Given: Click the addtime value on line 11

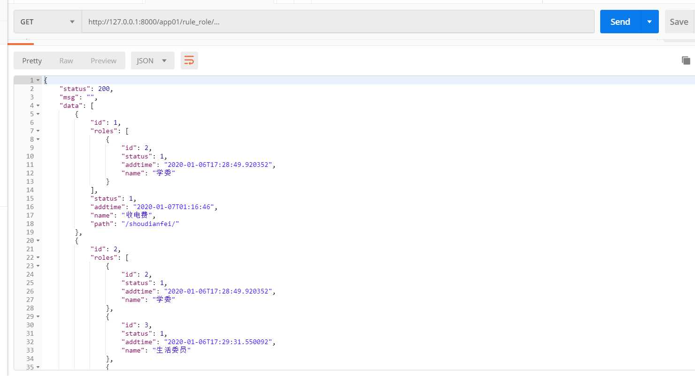Looking at the screenshot, I should click(x=218, y=165).
